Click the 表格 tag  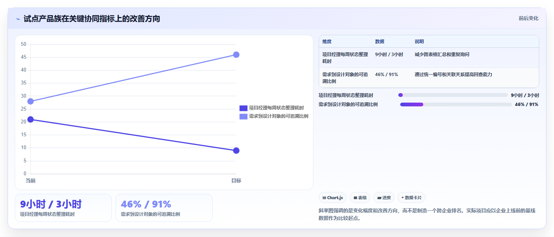click(x=360, y=198)
